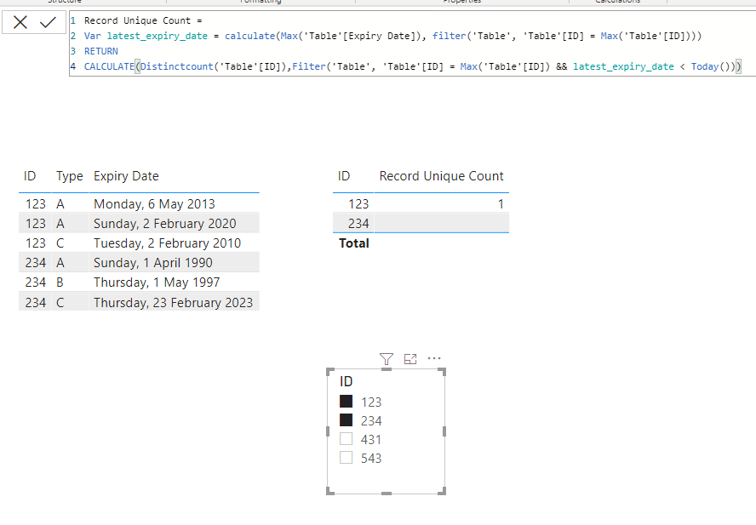Check the 543 slicer checkbox
The width and height of the screenshot is (756, 525).
[346, 458]
